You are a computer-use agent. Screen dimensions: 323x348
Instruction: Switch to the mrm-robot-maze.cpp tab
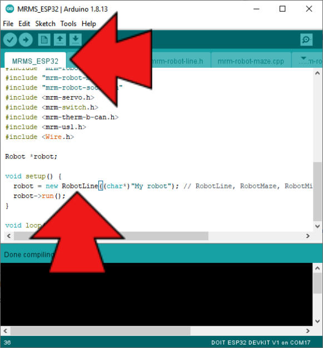[x=251, y=61]
